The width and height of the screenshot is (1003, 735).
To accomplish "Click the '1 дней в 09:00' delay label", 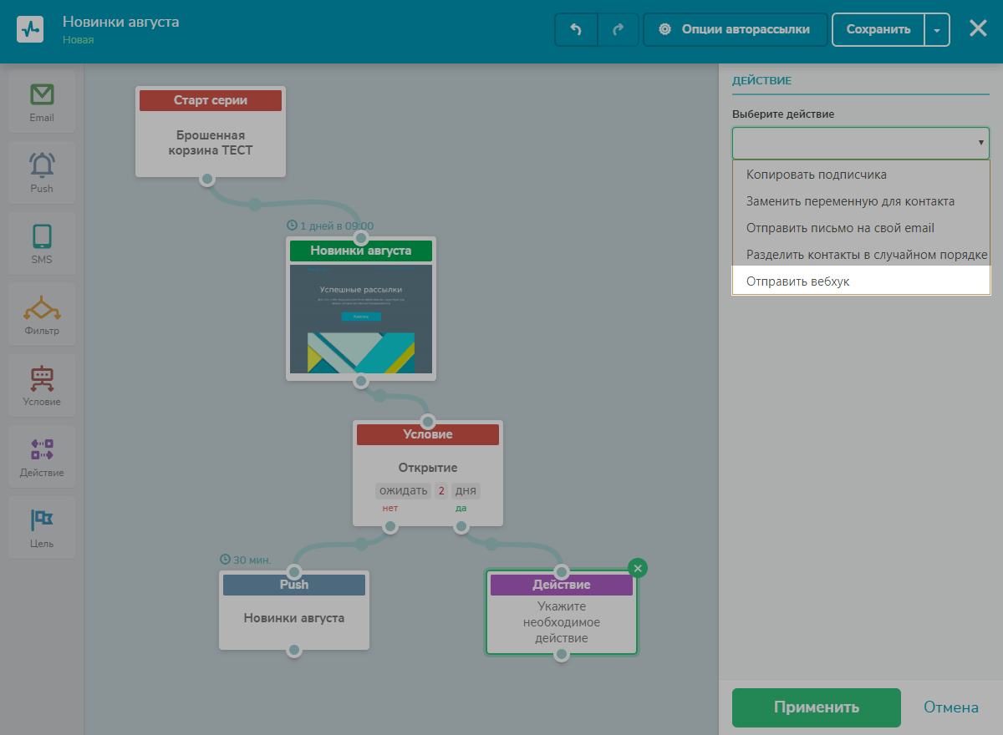I will tap(330, 226).
